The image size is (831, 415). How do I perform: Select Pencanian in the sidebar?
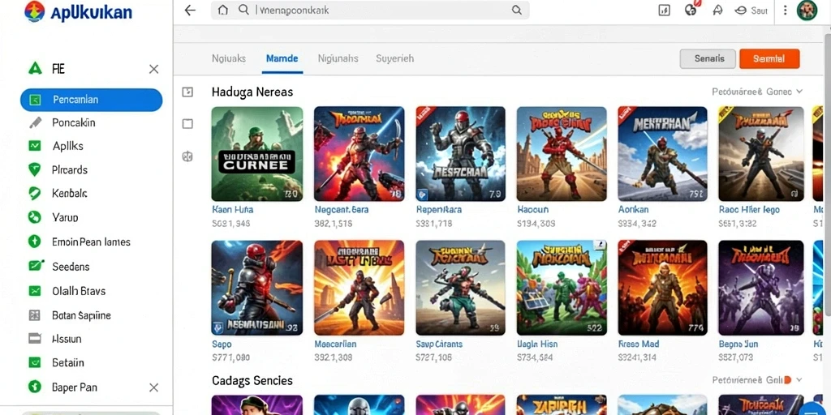tap(91, 100)
